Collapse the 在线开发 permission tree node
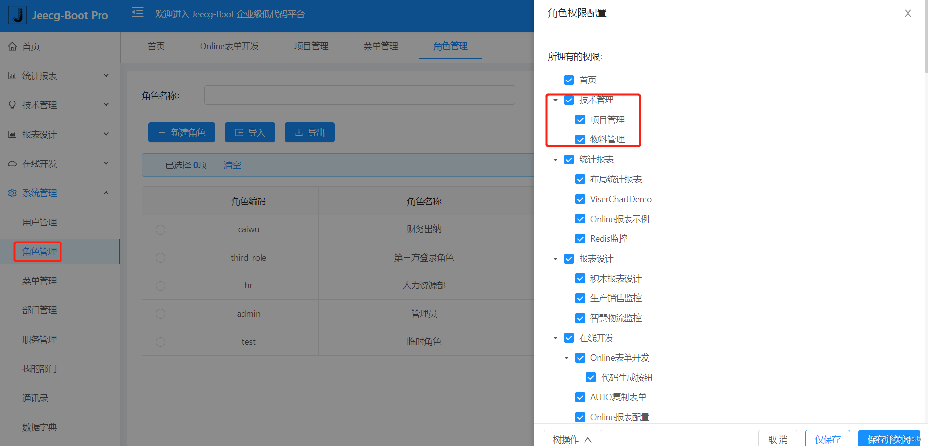This screenshot has height=446, width=928. click(x=555, y=338)
